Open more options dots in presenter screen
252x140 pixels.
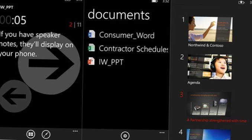point(75,131)
